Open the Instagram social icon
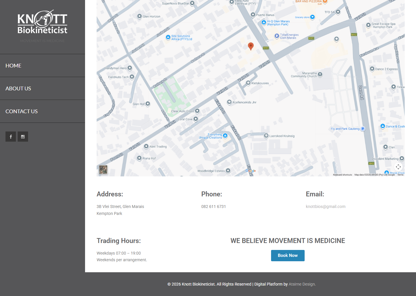The image size is (416, 296). (x=23, y=137)
